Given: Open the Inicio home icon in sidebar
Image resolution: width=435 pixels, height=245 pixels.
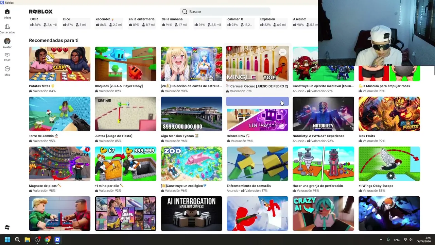Looking at the screenshot, I should [x=7, y=12].
